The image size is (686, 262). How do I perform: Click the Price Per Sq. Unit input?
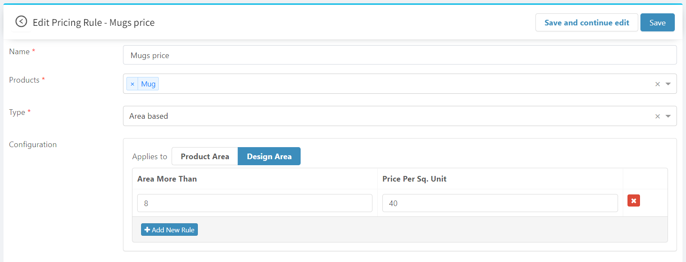pos(500,203)
